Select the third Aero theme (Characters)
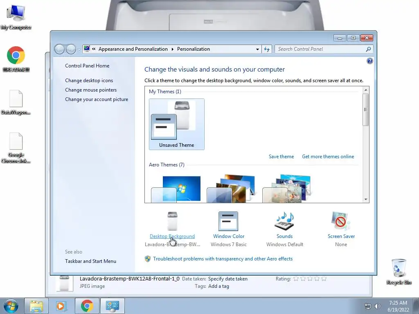Screen dimensions: 419x314 [287, 188]
